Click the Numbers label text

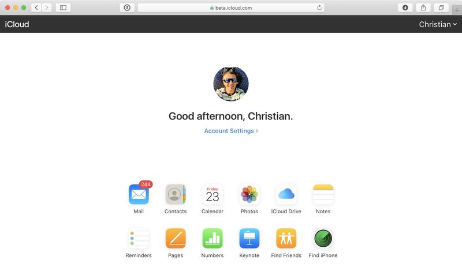coord(212,255)
